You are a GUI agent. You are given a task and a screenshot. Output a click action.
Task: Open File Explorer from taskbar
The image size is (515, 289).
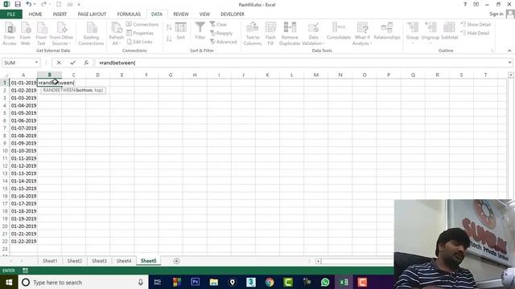point(214,282)
